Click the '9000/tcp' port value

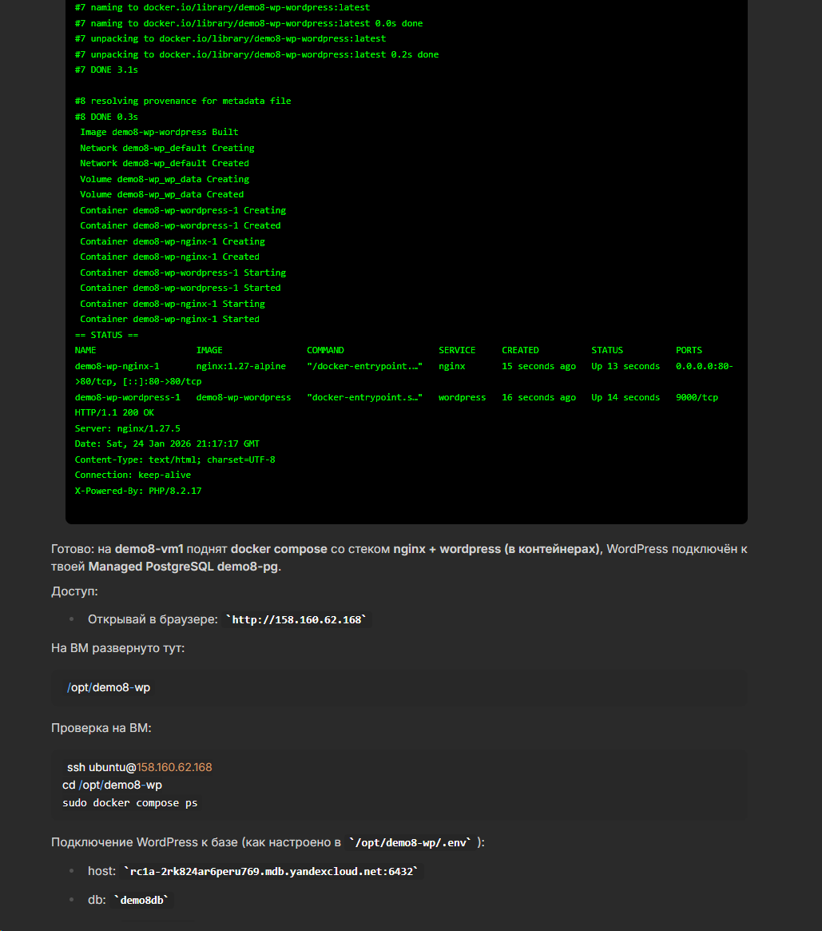(697, 398)
